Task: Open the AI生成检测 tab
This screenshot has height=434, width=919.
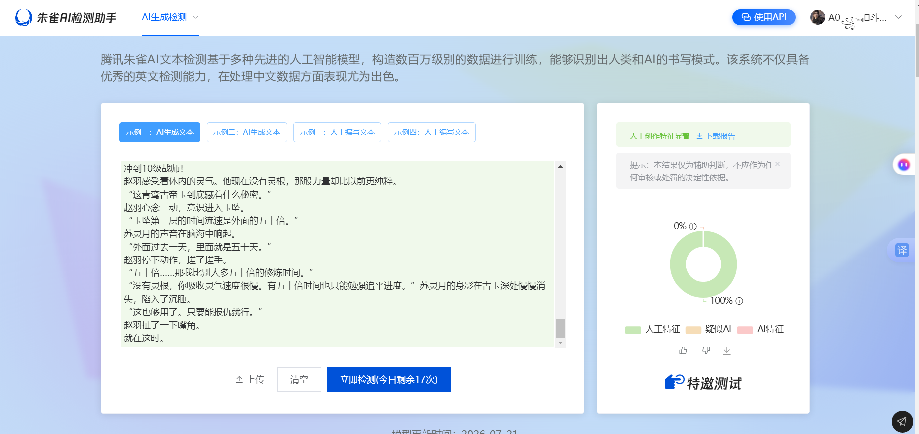Action: [164, 17]
